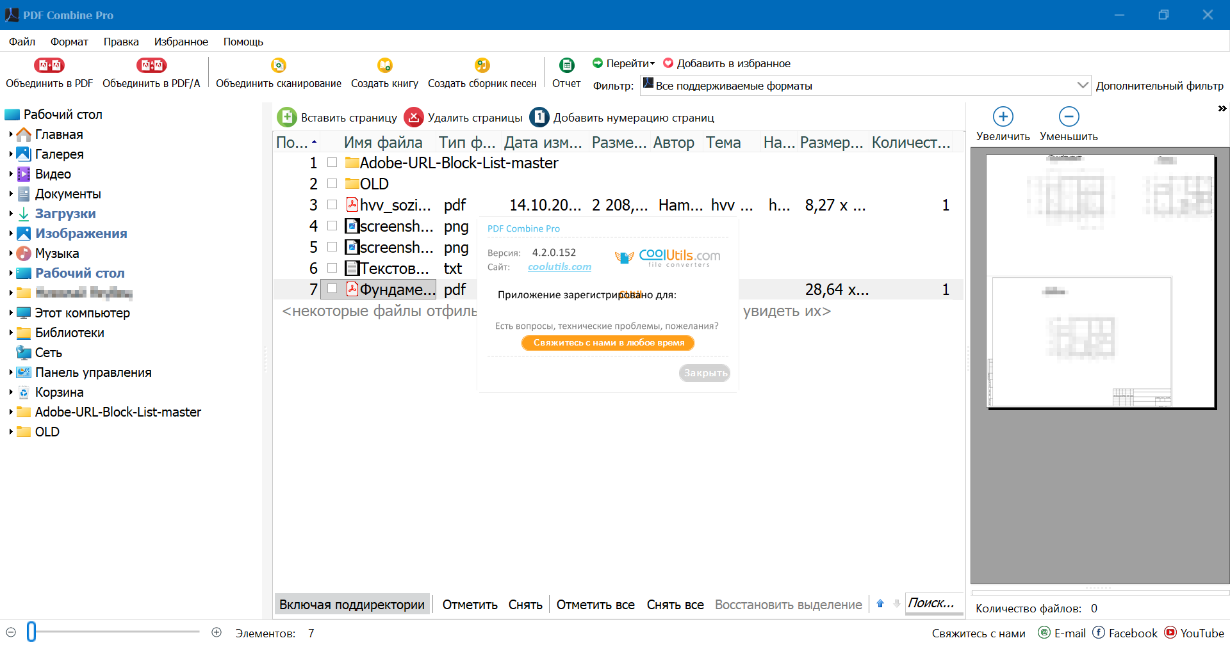Open the Правка menu
The image size is (1230, 645).
click(x=121, y=42)
